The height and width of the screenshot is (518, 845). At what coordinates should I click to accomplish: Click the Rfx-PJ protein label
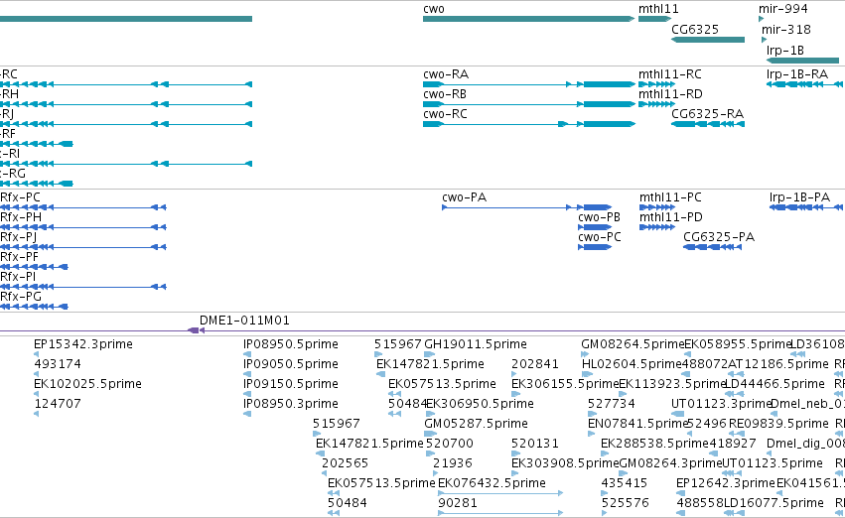[18, 237]
